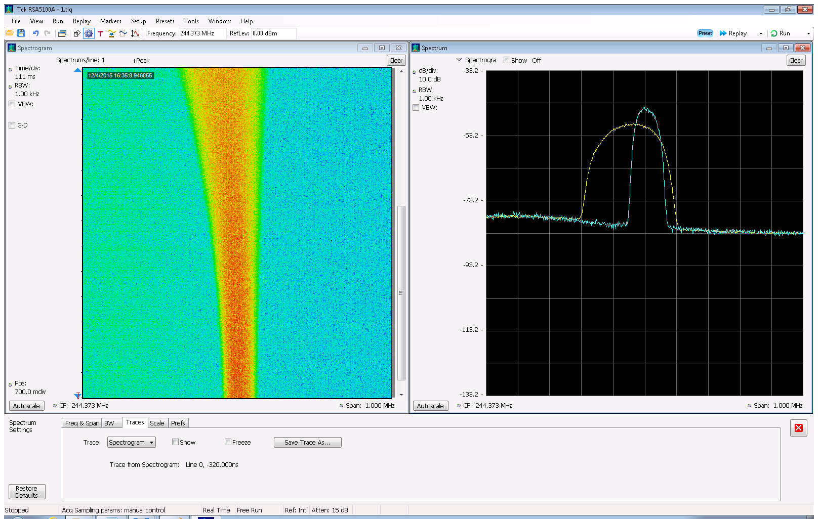Open the Spectrogra trace selector dropdown
This screenshot has width=818, height=519.
(459, 60)
